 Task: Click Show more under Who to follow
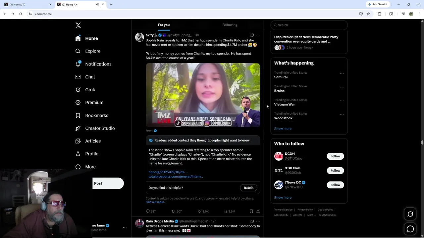click(283, 198)
